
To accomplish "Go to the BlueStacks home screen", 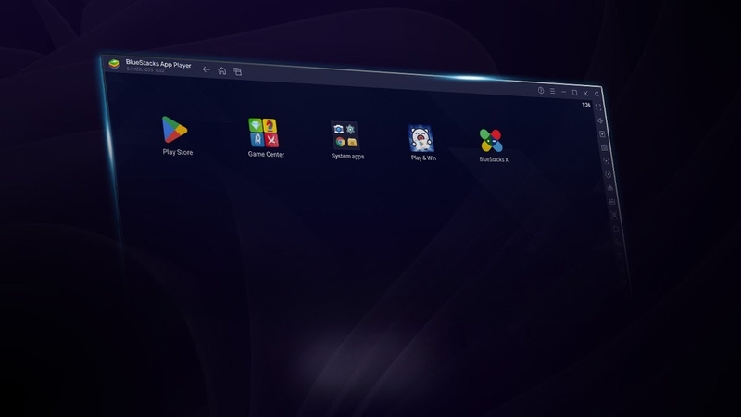I will (x=222, y=71).
